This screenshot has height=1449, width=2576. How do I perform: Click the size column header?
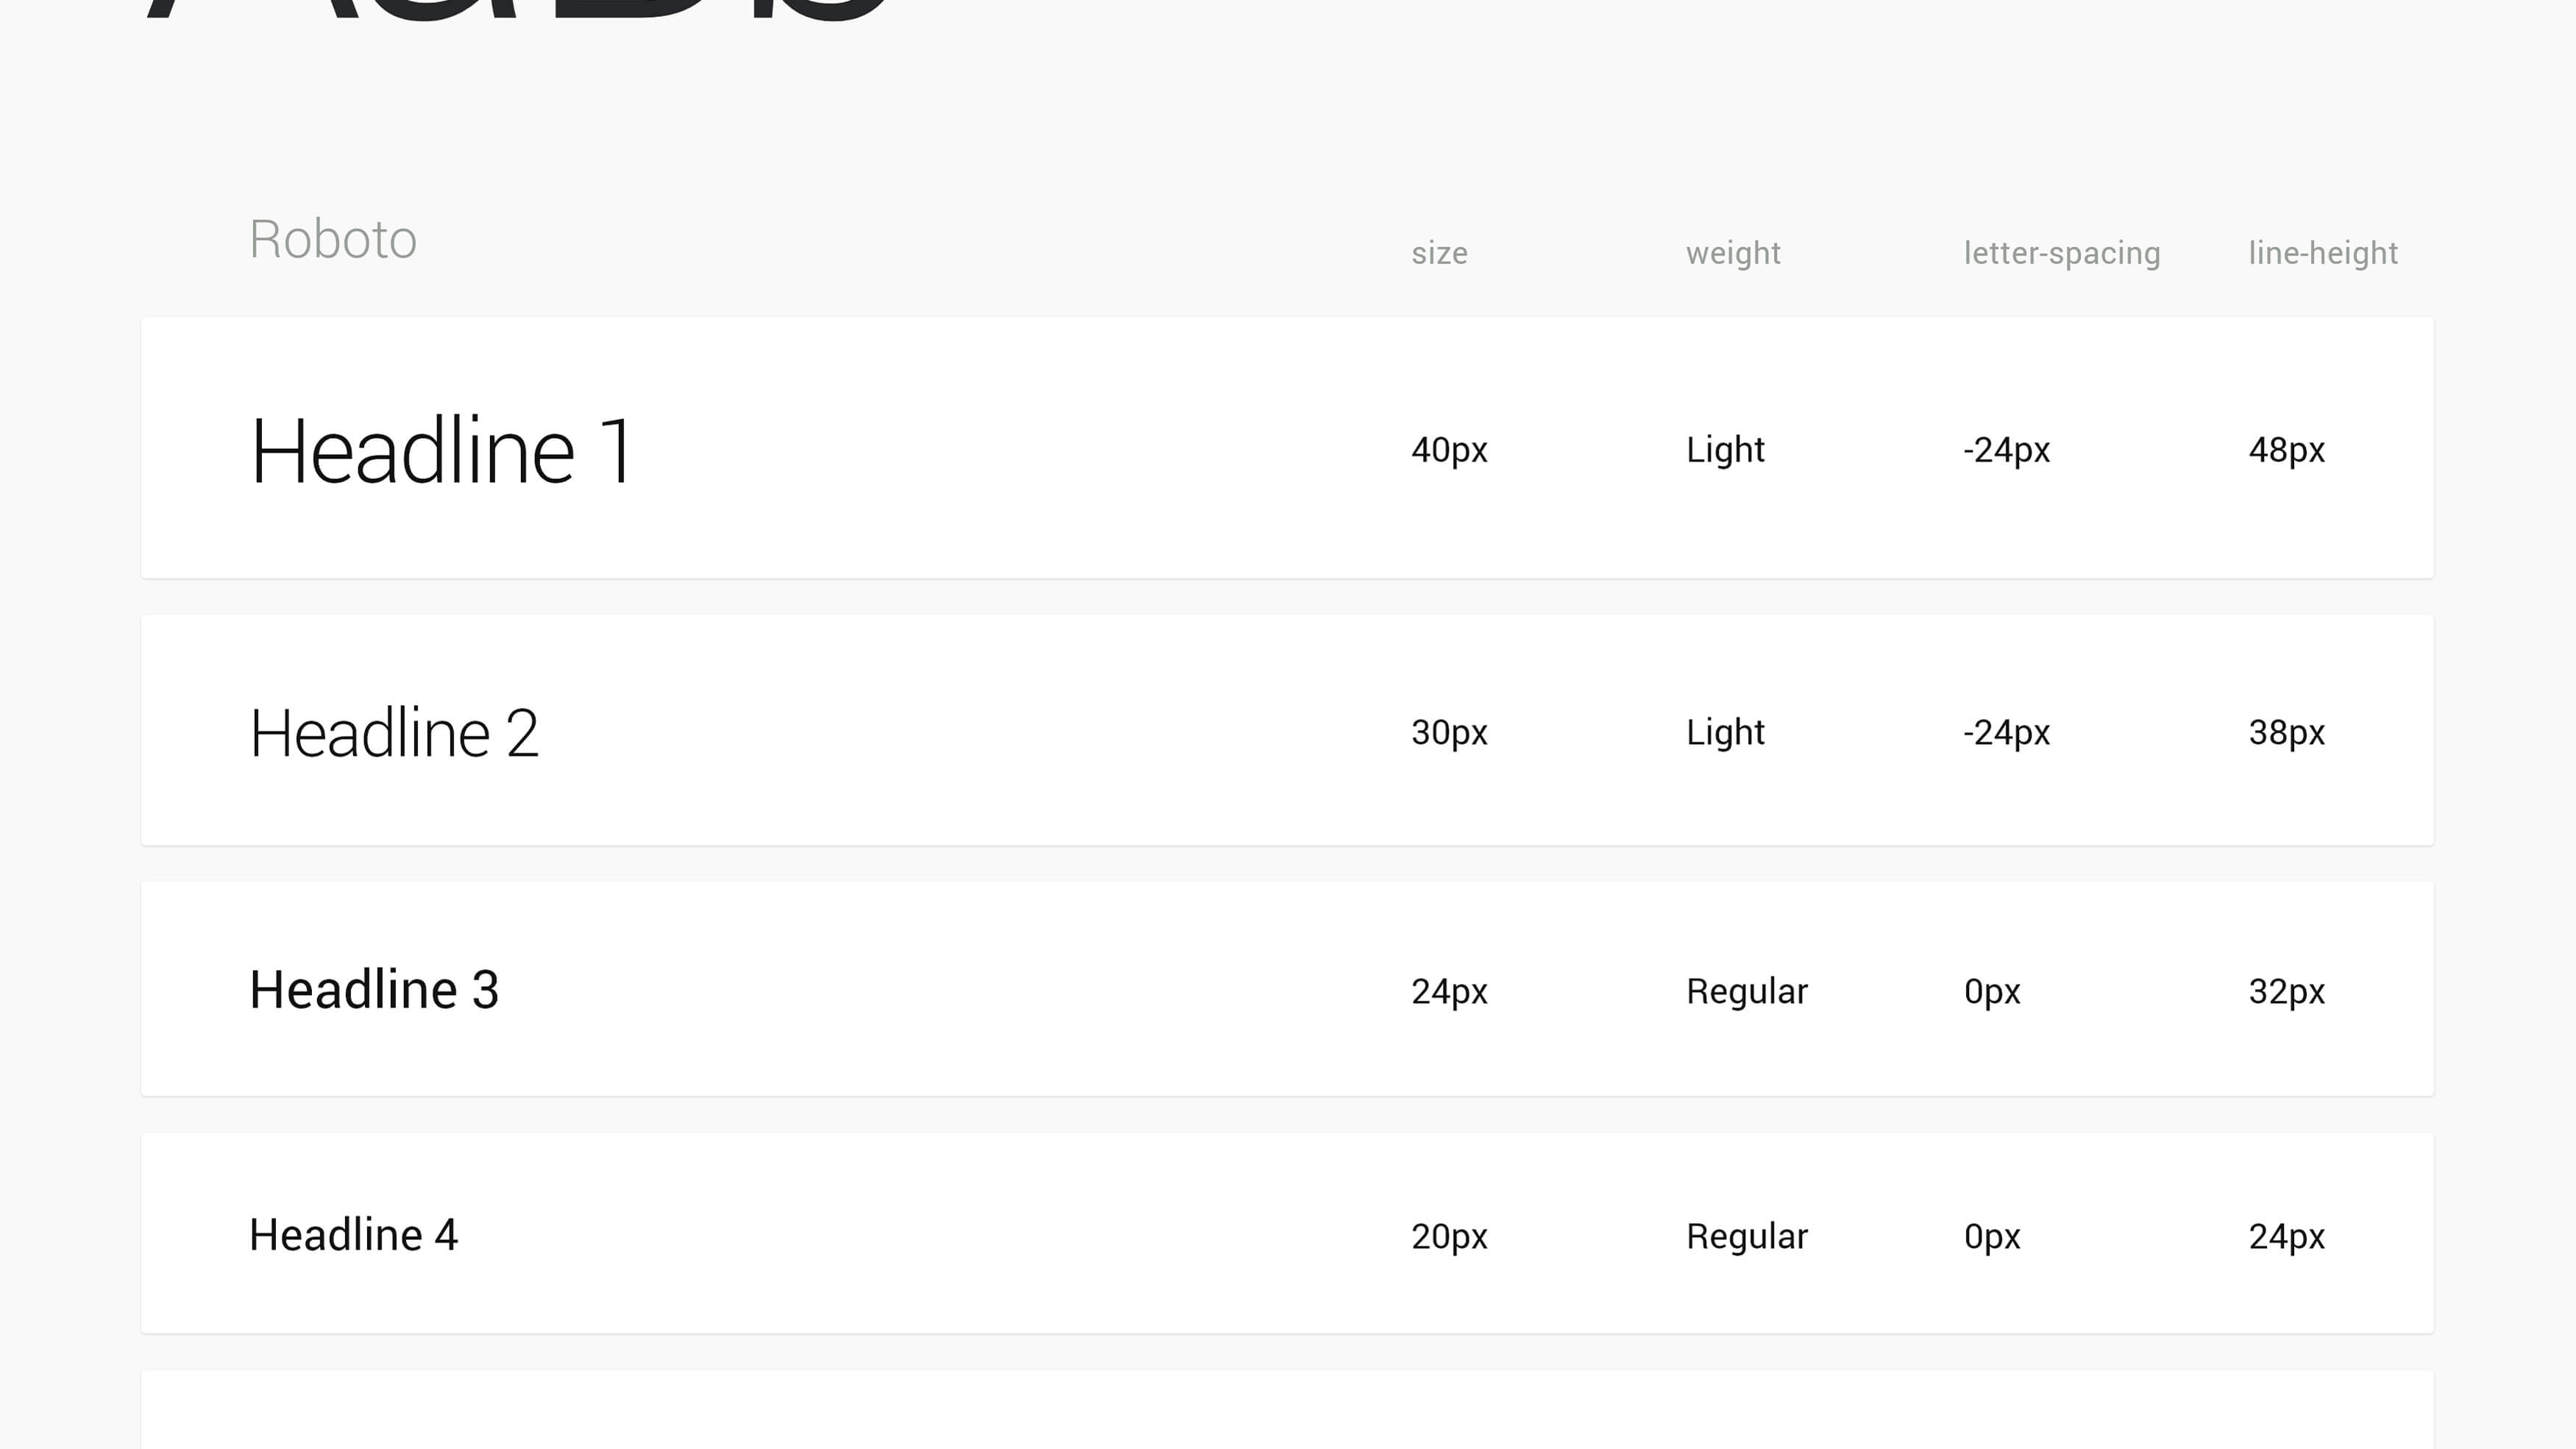1440,253
